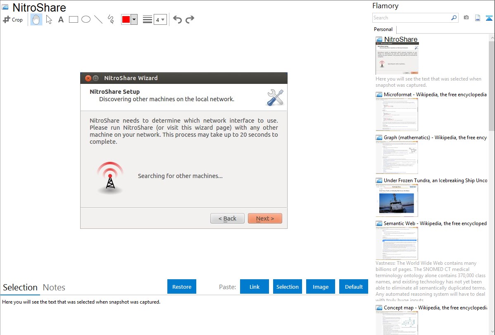This screenshot has height=335, width=495.
Task: Open the NitroShare snapshot thumbnail
Action: (397, 59)
